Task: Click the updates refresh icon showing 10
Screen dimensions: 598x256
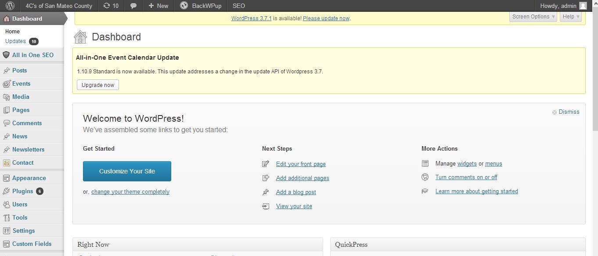Action: tap(111, 6)
